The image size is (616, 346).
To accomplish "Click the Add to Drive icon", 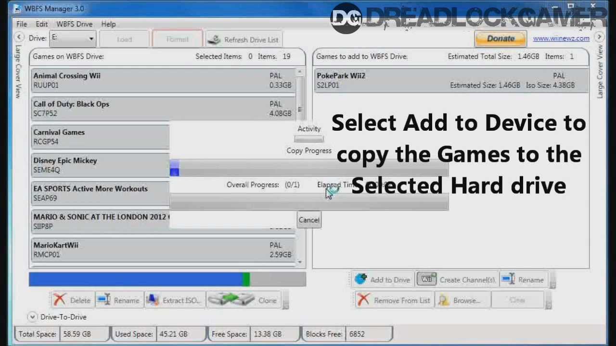I will pyautogui.click(x=360, y=279).
